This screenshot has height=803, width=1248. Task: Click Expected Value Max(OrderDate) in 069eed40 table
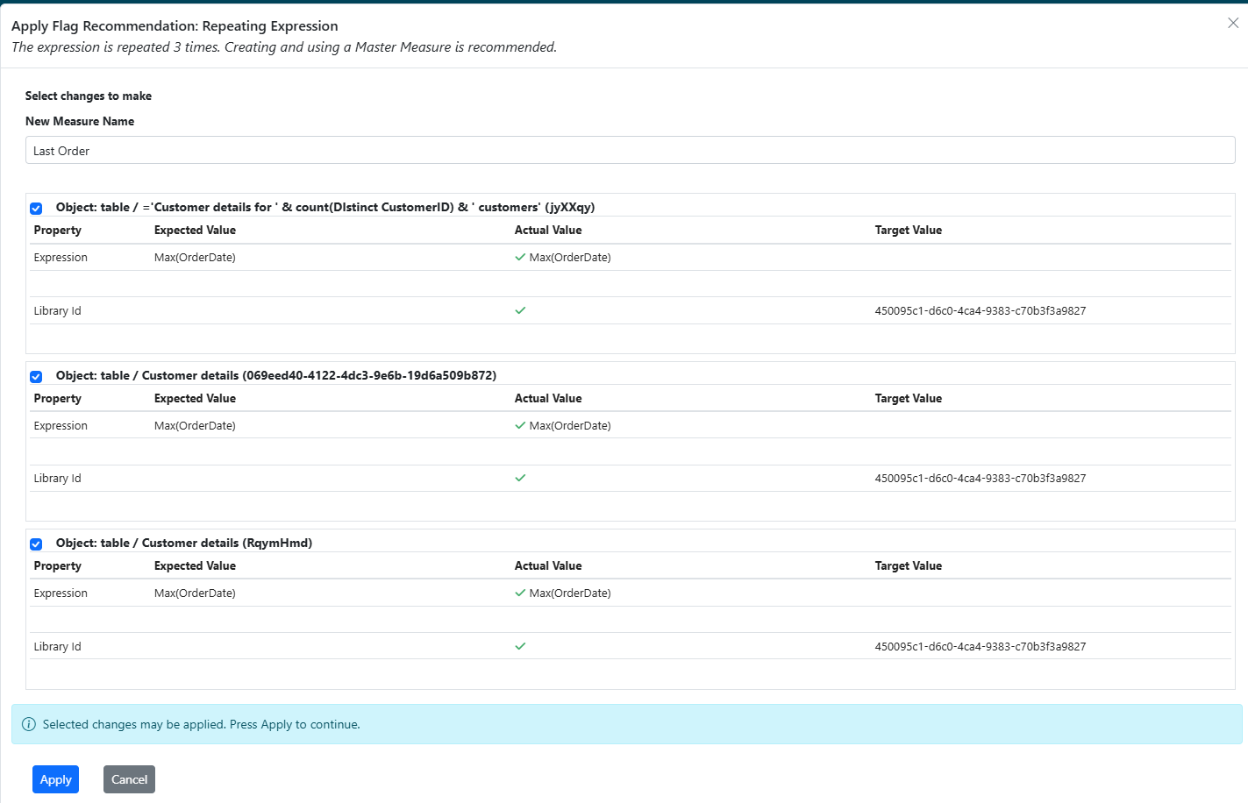[195, 426]
